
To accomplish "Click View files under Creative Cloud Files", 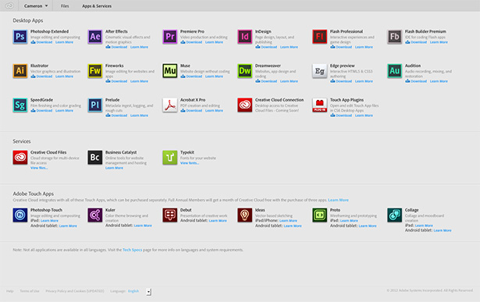I will tap(39, 168).
